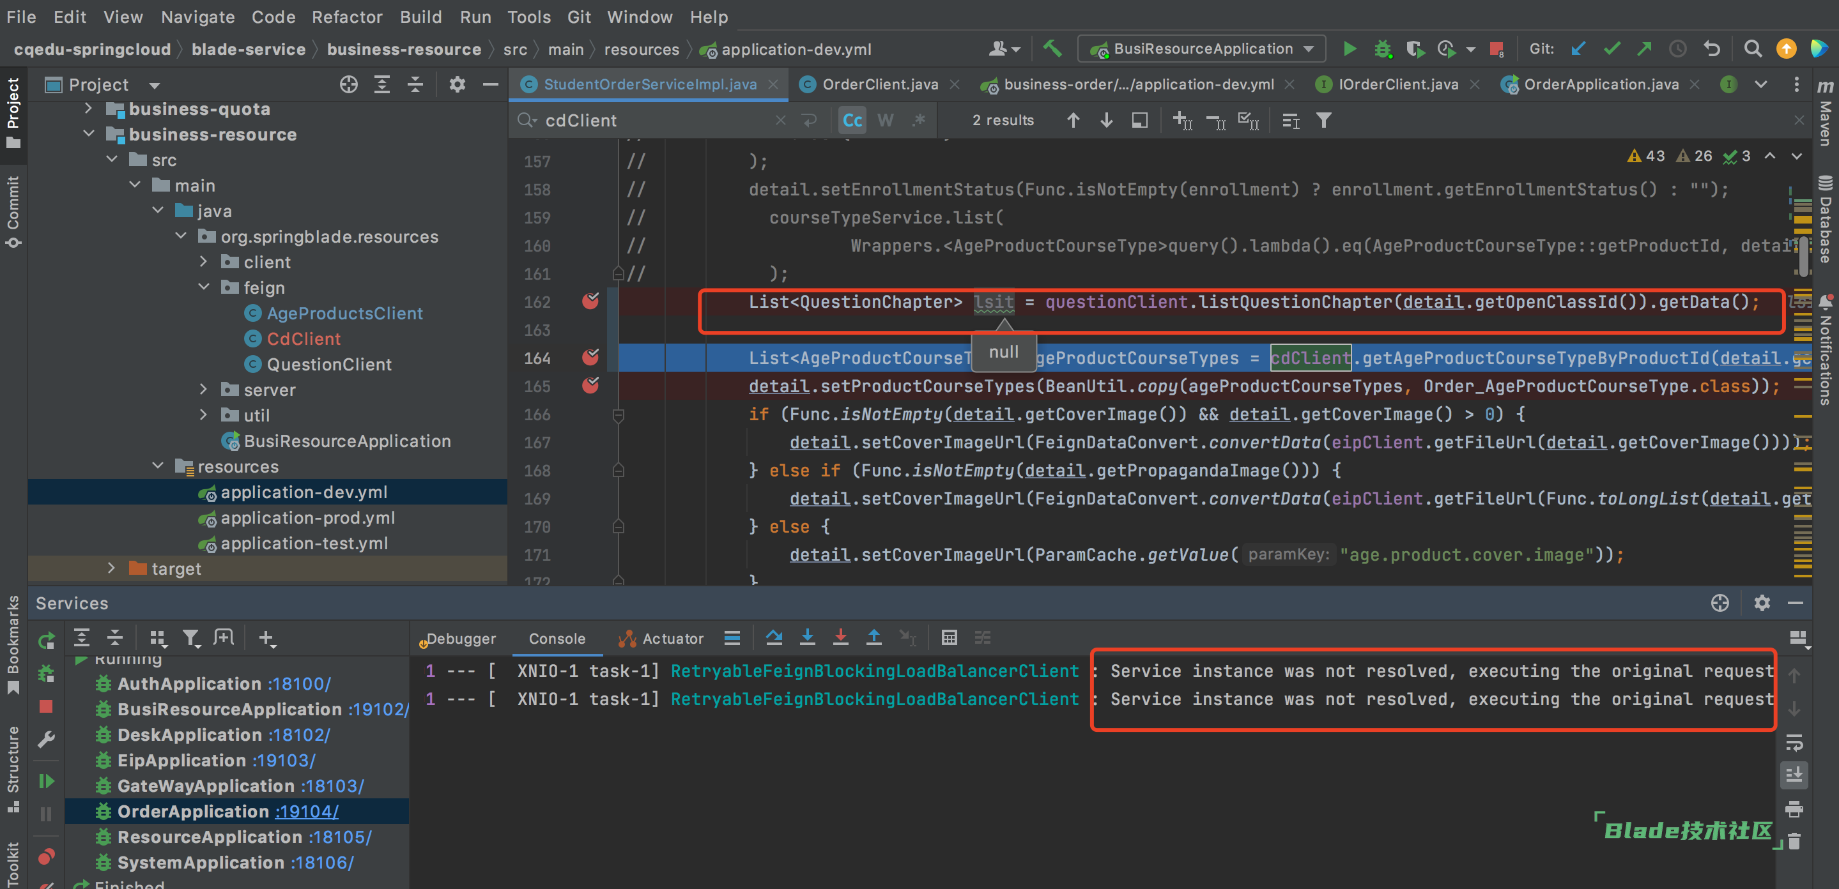This screenshot has width=1839, height=889.
Task: Click the cdClient search input field
Action: tap(657, 120)
